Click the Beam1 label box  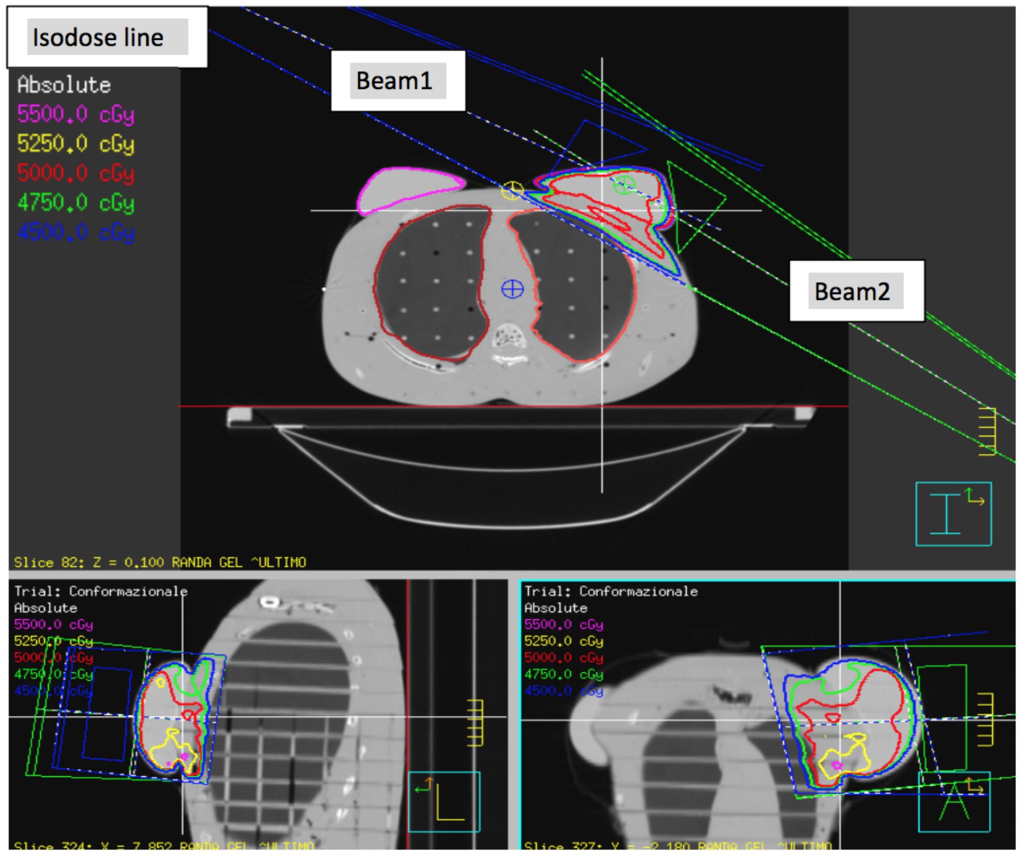pyautogui.click(x=398, y=81)
